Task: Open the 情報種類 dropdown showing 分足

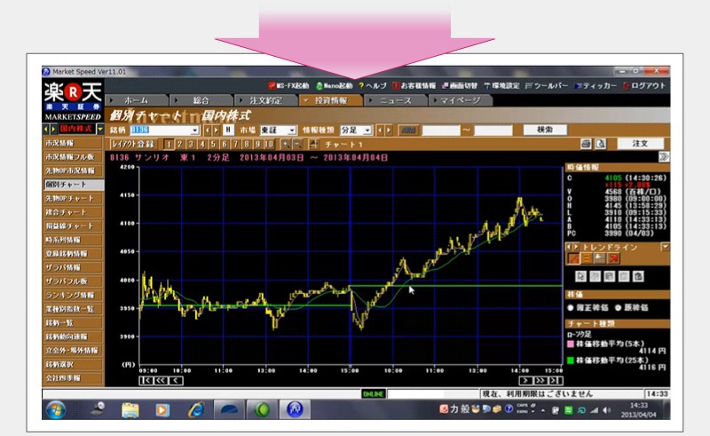Action: (367, 131)
